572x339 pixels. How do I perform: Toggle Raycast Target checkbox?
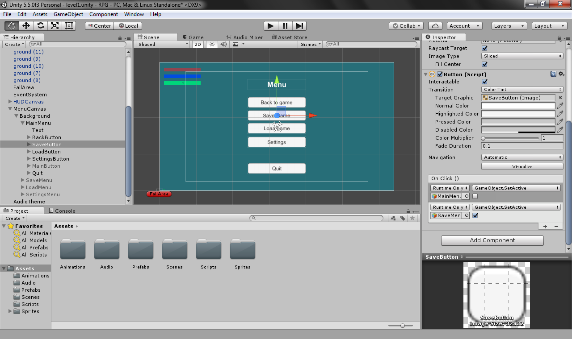tap(484, 48)
